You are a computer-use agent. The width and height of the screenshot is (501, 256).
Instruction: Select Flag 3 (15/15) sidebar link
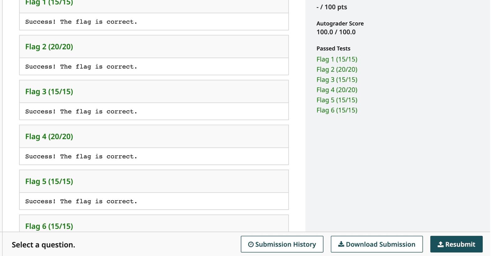pyautogui.click(x=337, y=80)
